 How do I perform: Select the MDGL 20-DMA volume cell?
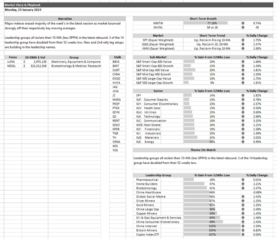pyautogui.click(x=35, y=66)
